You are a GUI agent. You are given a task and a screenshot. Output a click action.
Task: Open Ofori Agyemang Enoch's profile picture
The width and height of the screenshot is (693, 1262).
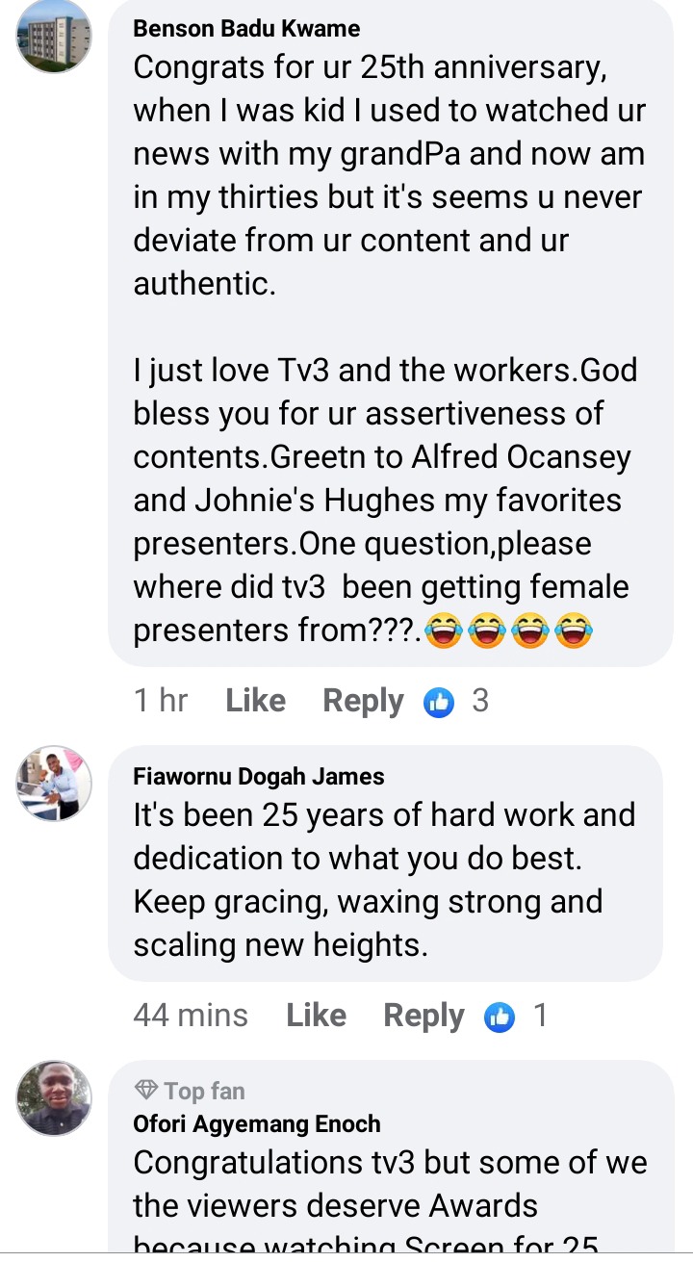pyautogui.click(x=54, y=1098)
